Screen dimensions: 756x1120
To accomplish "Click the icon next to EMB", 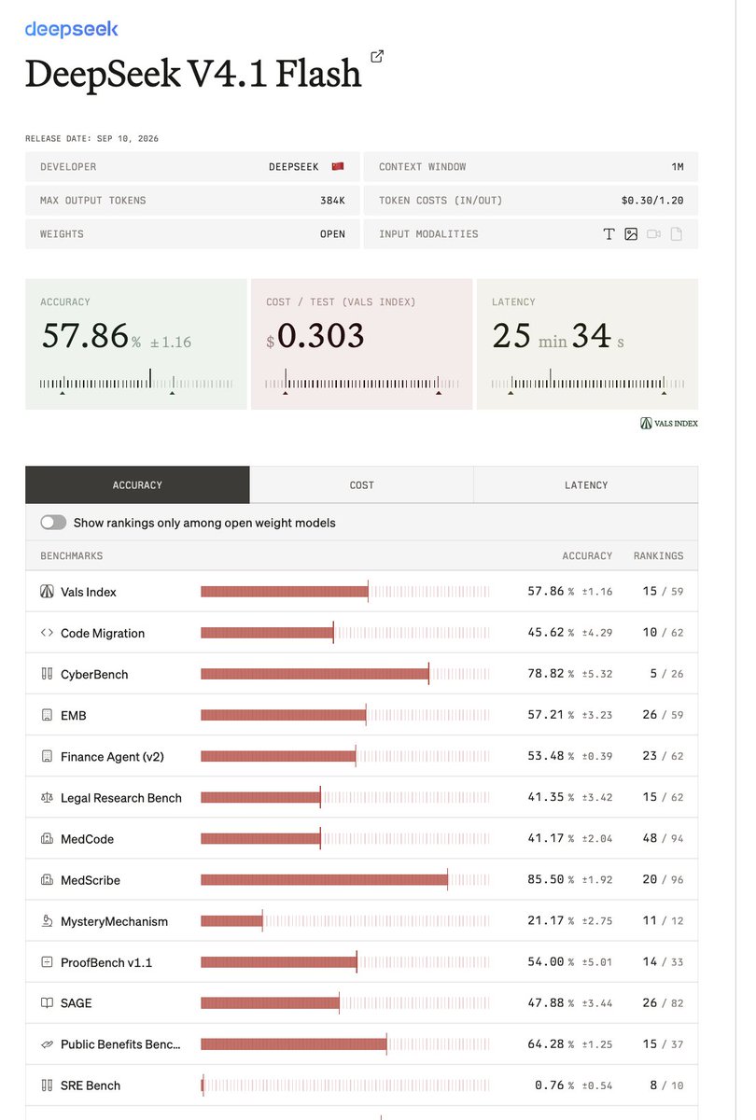I will pyautogui.click(x=47, y=715).
